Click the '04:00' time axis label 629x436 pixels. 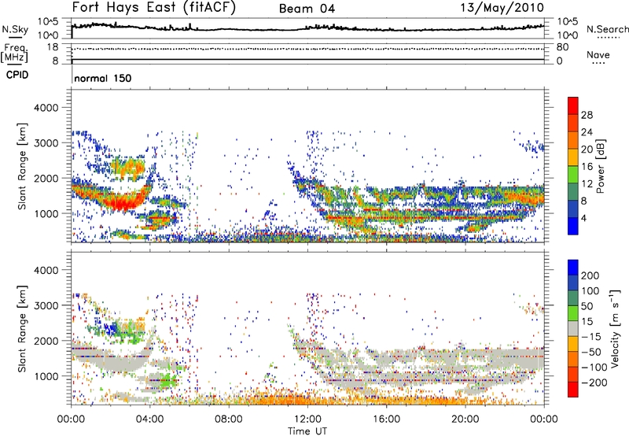click(x=149, y=419)
